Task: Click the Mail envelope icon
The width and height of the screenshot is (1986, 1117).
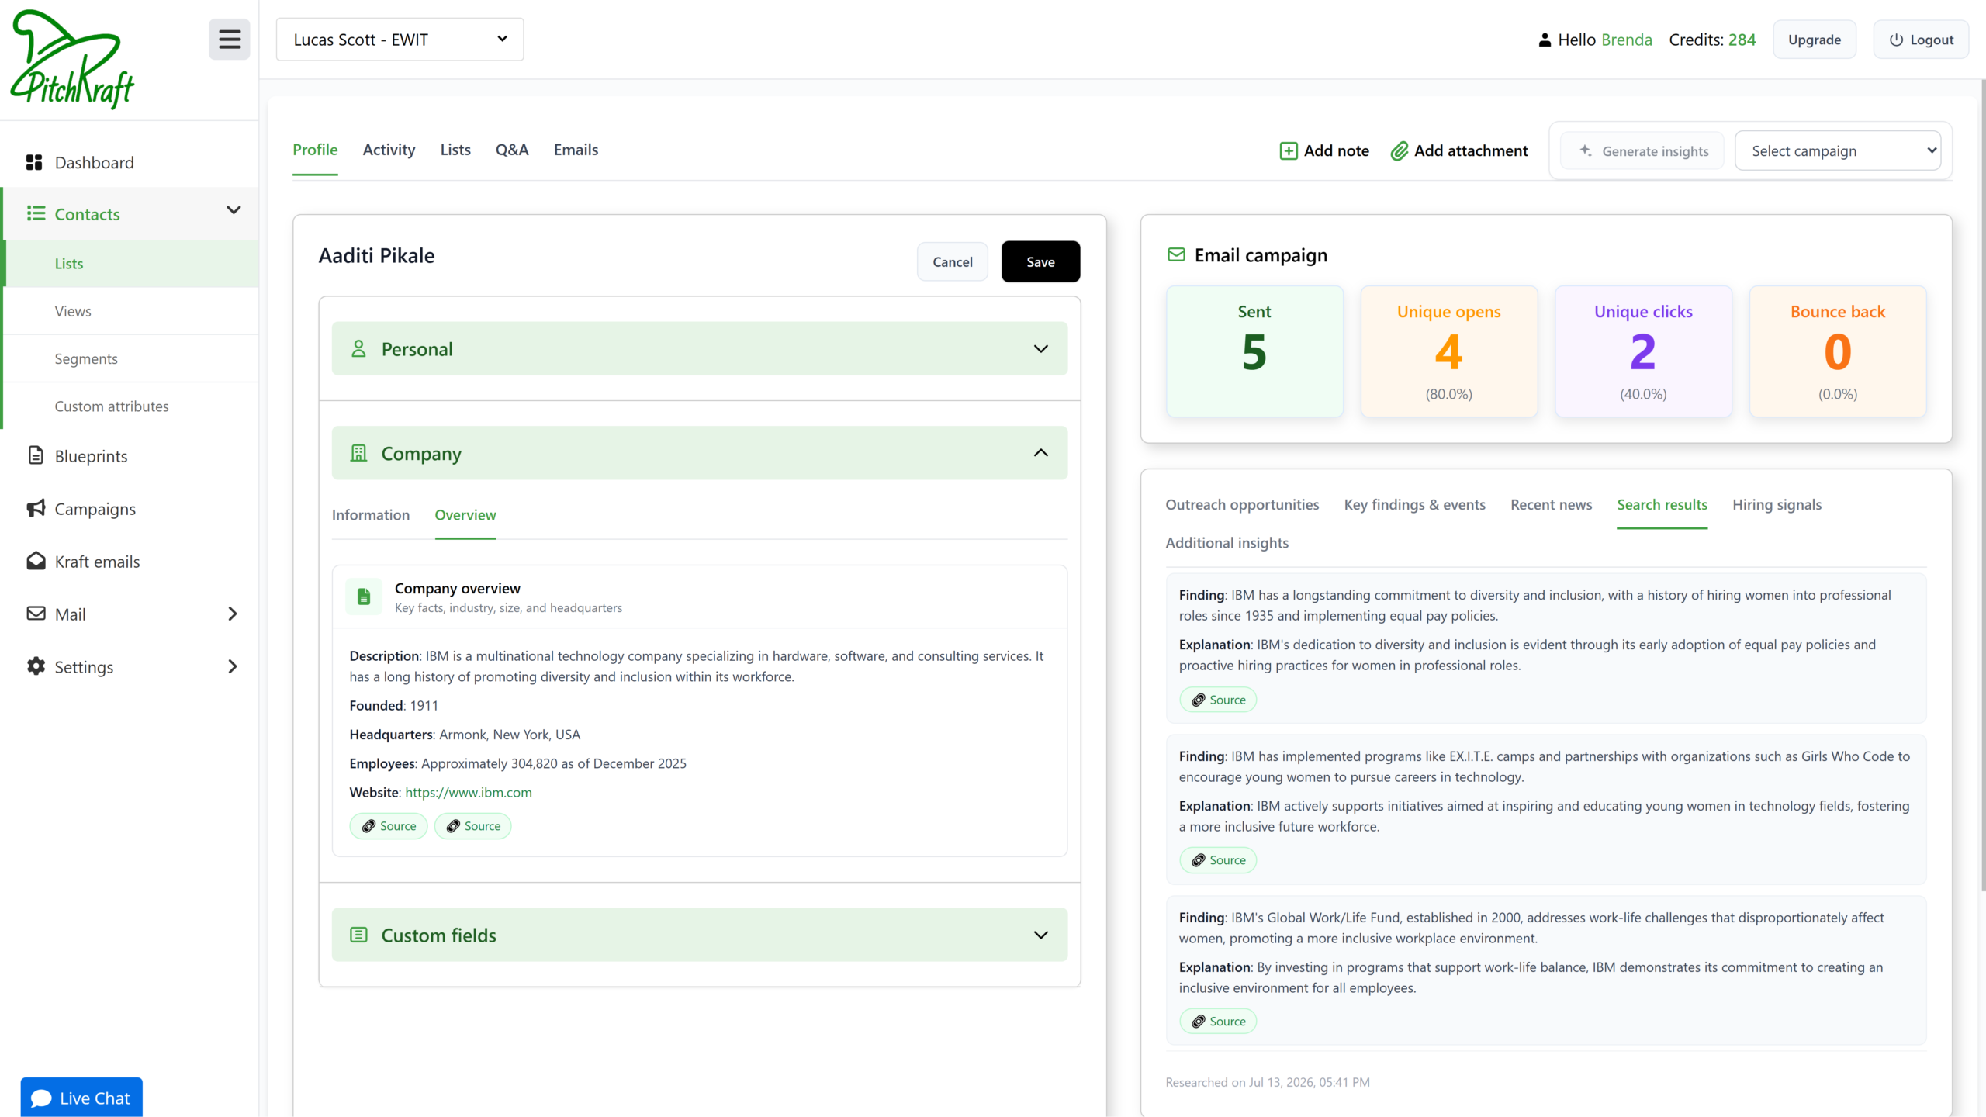Action: [36, 614]
